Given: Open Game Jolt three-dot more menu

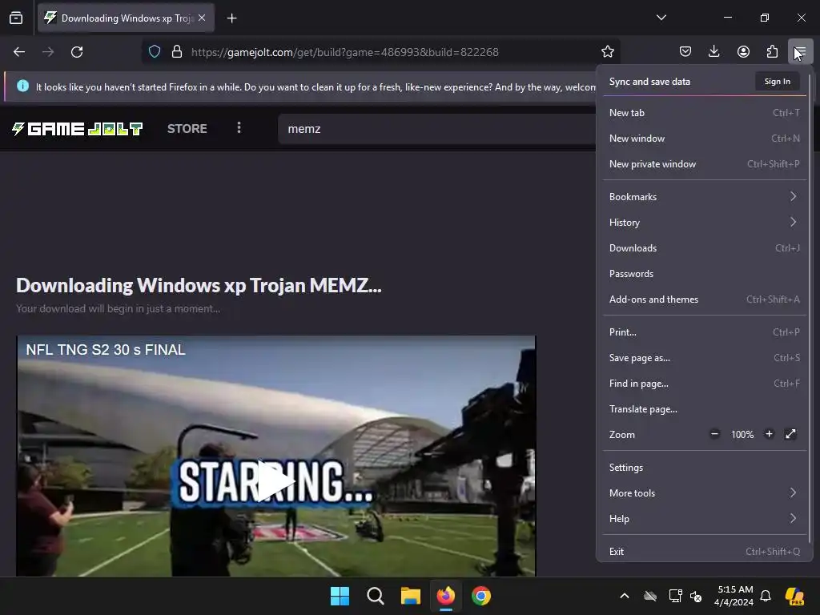Looking at the screenshot, I should click(239, 128).
